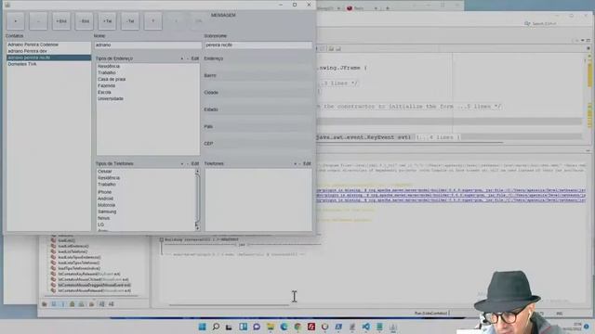This screenshot has width=595, height=334.
Task: Open Java app icon on taskbar
Action: point(393,327)
